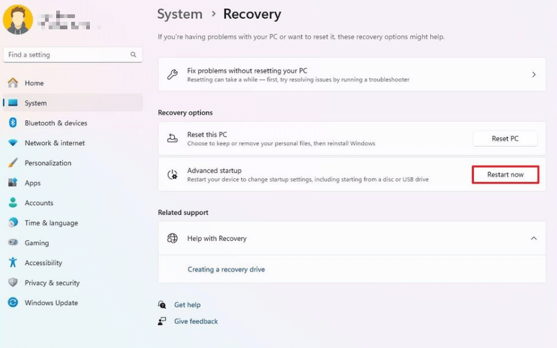Click the Reset PC button
Viewport: 557px width, 348px height.
505,138
